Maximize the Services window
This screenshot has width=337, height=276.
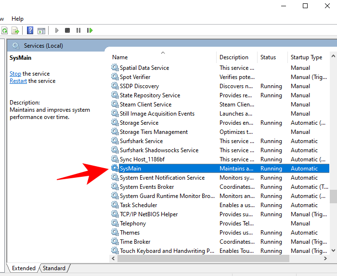tap(305, 6)
